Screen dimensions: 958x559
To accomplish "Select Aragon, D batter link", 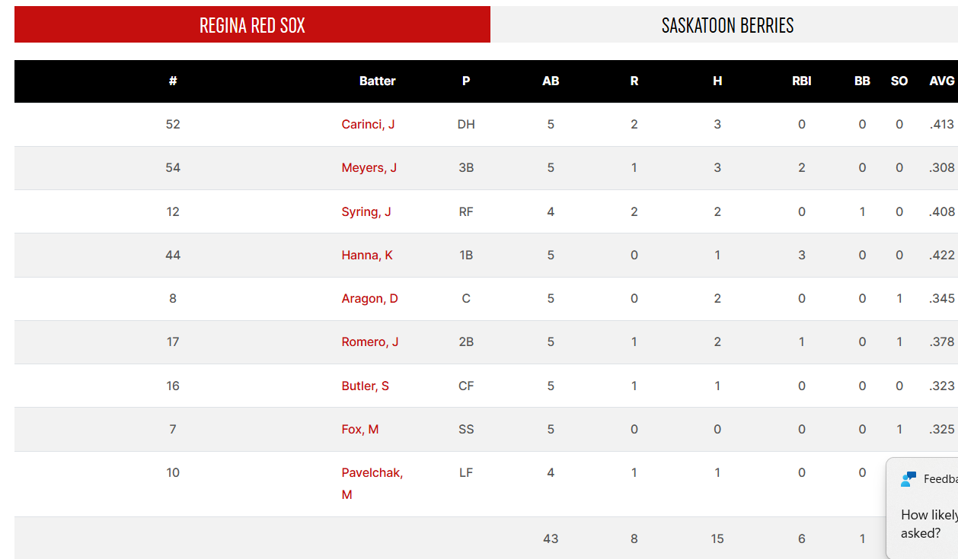I will tap(369, 298).
